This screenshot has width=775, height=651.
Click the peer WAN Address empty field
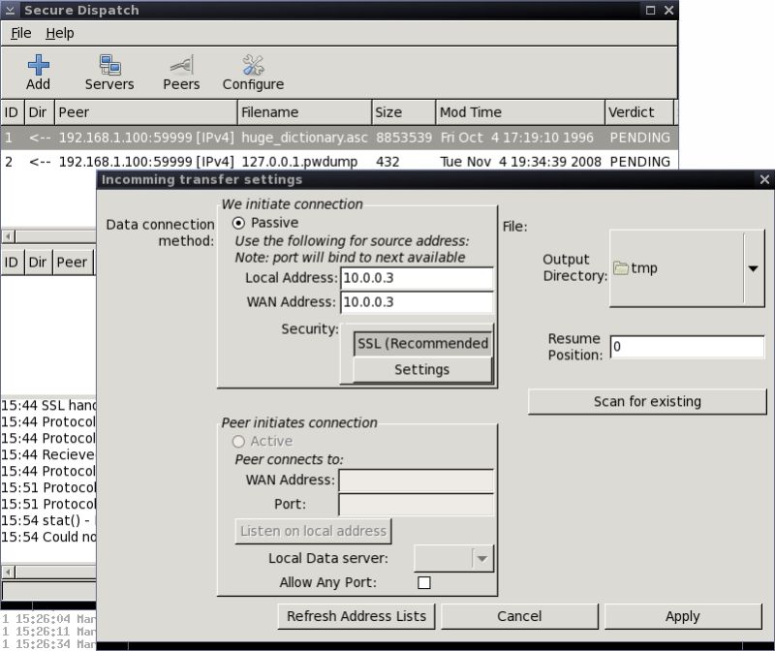(x=416, y=480)
